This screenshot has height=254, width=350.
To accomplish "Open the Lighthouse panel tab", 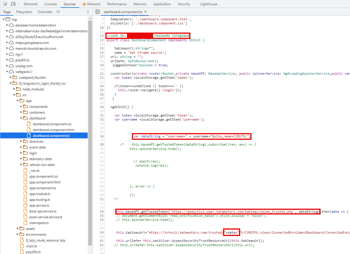I will [208, 4].
